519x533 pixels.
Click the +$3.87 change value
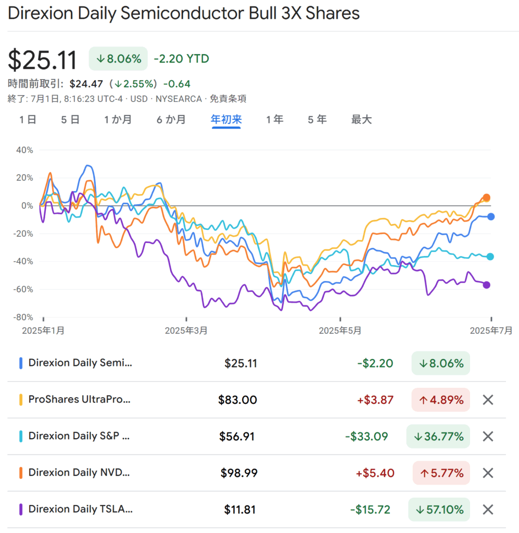375,400
